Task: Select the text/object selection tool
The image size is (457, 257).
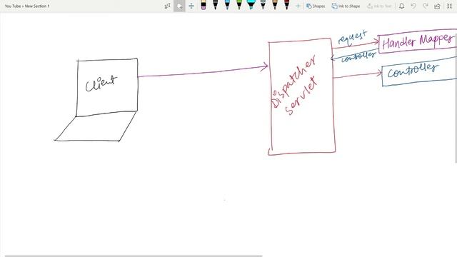Action: click(167, 6)
